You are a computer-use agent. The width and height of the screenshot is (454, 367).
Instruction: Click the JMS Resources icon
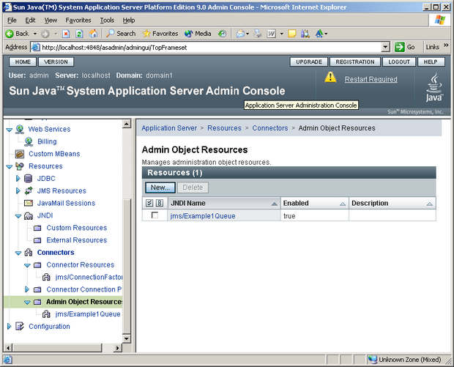pyautogui.click(x=29, y=191)
